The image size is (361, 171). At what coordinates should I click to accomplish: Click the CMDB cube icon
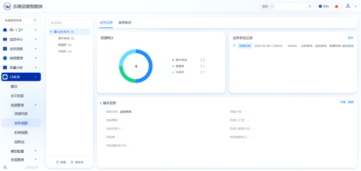pyautogui.click(x=5, y=77)
